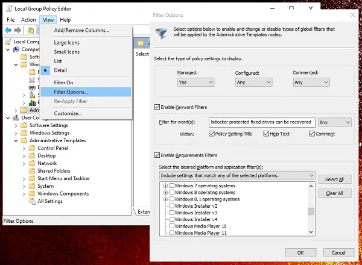The width and height of the screenshot is (362, 265).
Task: Click the platform list scroll up arrow
Action: (311, 186)
